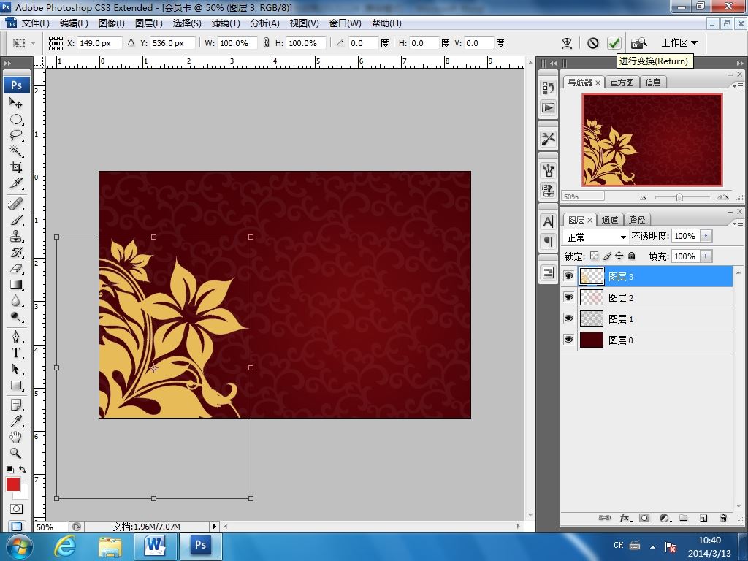This screenshot has height=561, width=748.
Task: Select the Rectangle shape tool
Action: [16, 385]
